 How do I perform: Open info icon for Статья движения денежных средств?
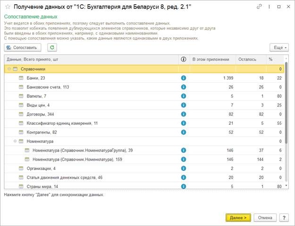[184, 177]
